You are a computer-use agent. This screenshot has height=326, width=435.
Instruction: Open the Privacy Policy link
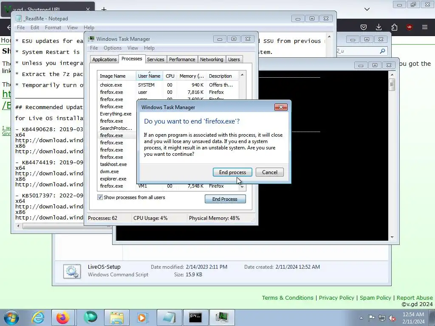[336, 298]
